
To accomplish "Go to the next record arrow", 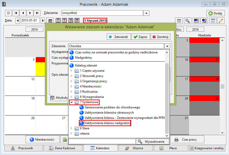I will [30, 13].
